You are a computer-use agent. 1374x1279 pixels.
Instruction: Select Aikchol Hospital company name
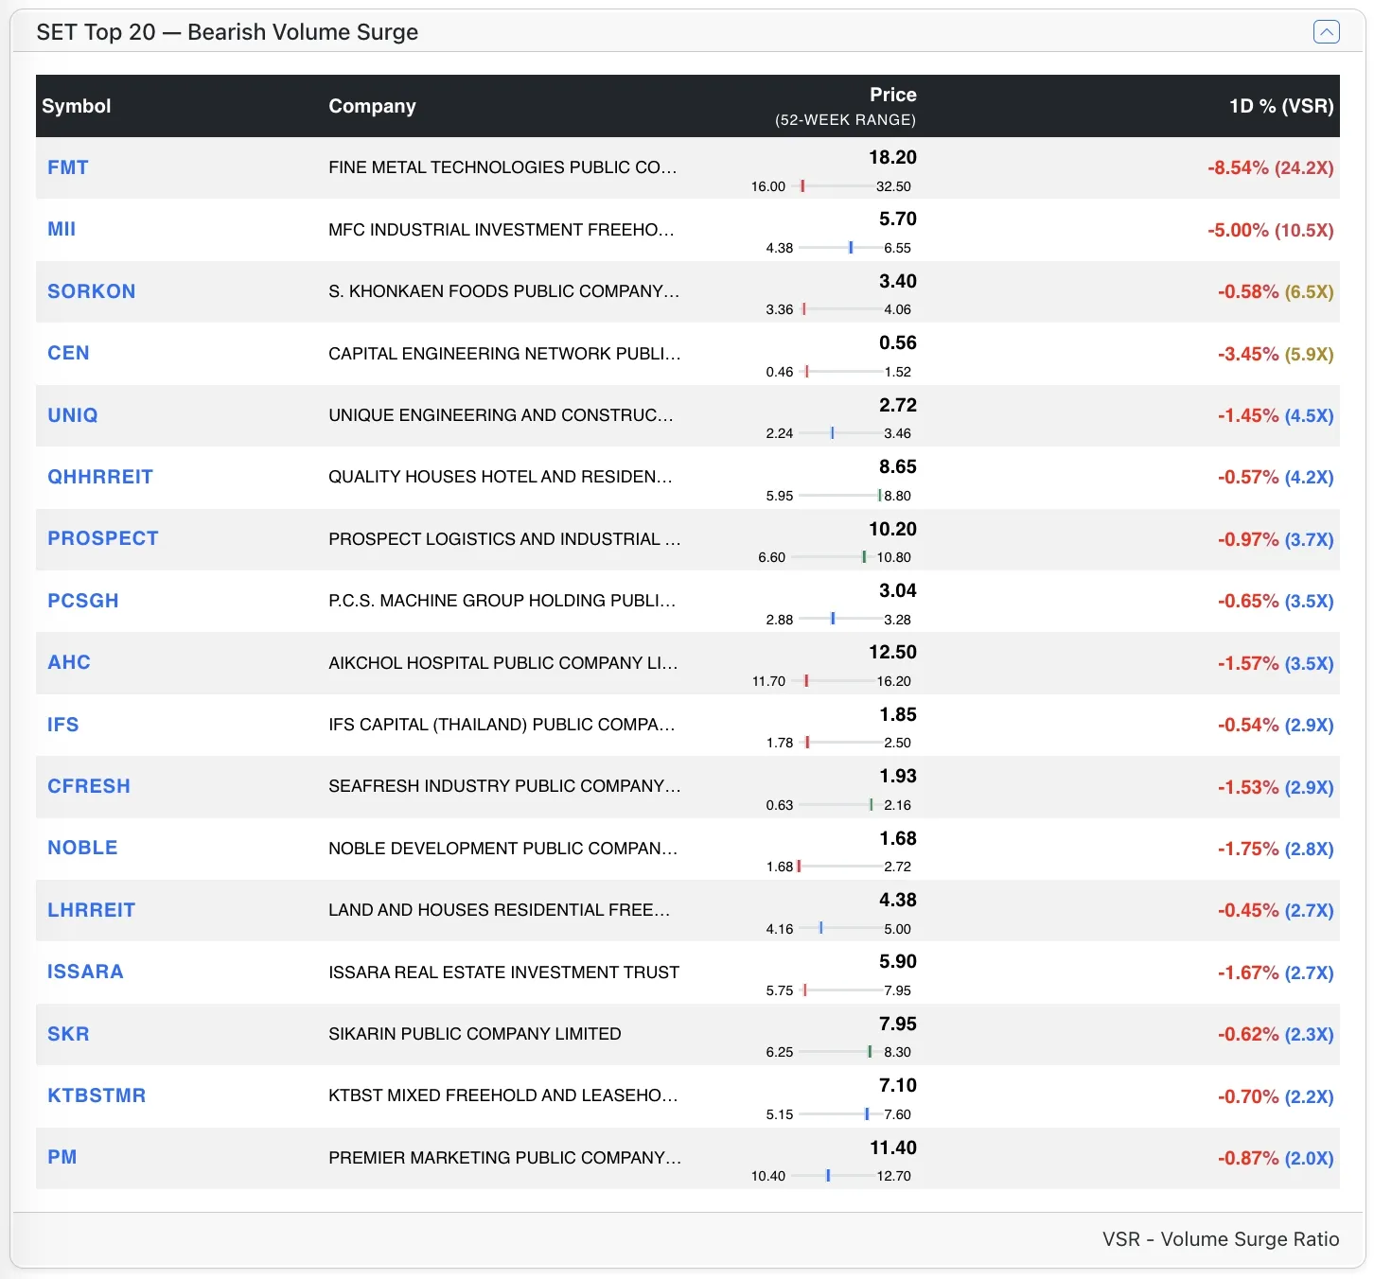coord(503,663)
